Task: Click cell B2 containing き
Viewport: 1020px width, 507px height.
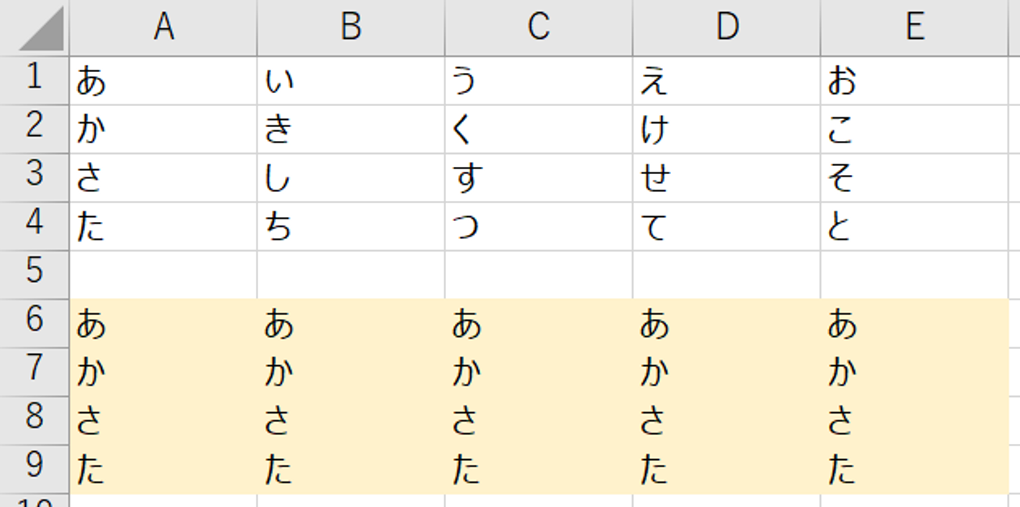Action: [351, 129]
